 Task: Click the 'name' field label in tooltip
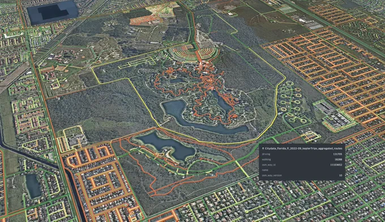click(x=265, y=170)
